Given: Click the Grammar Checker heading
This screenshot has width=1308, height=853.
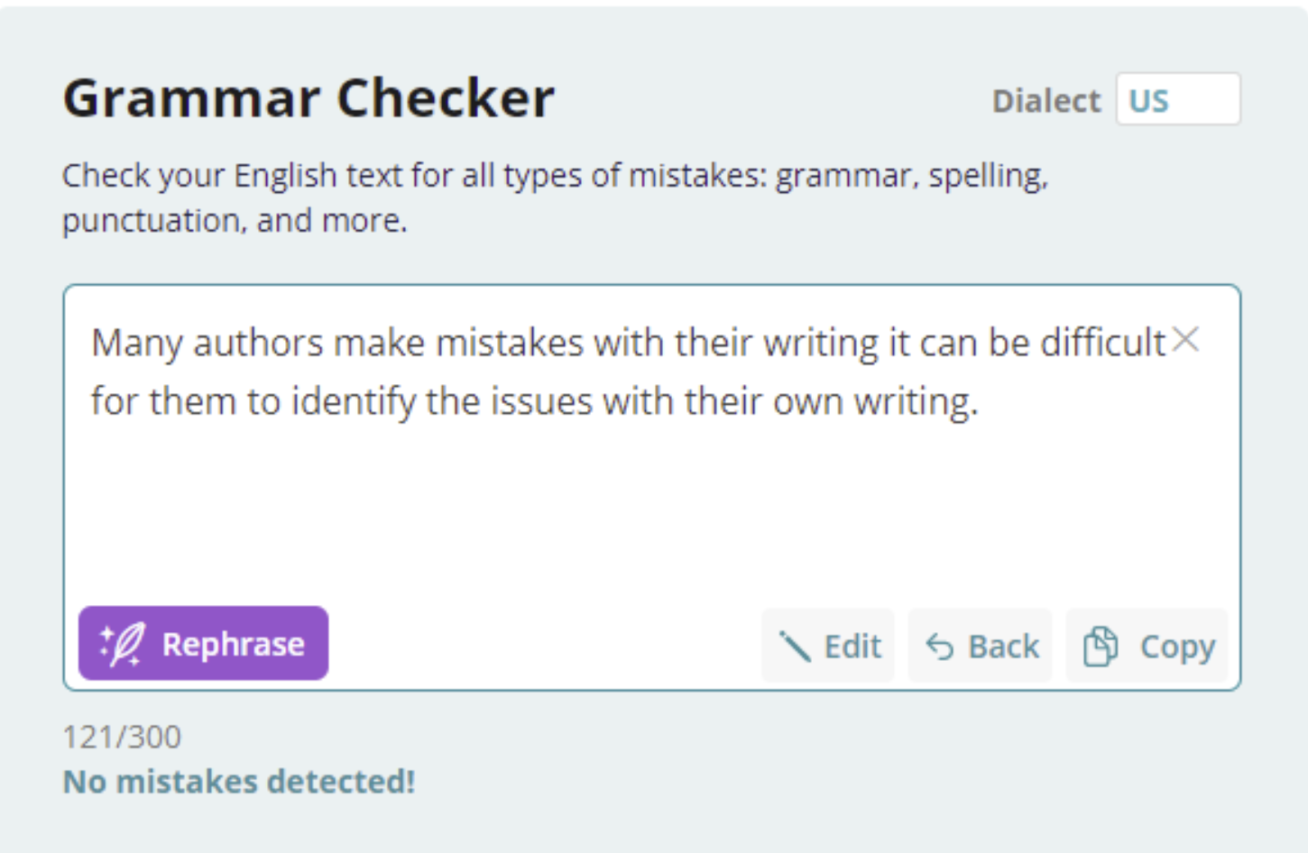Looking at the screenshot, I should pos(309,97).
